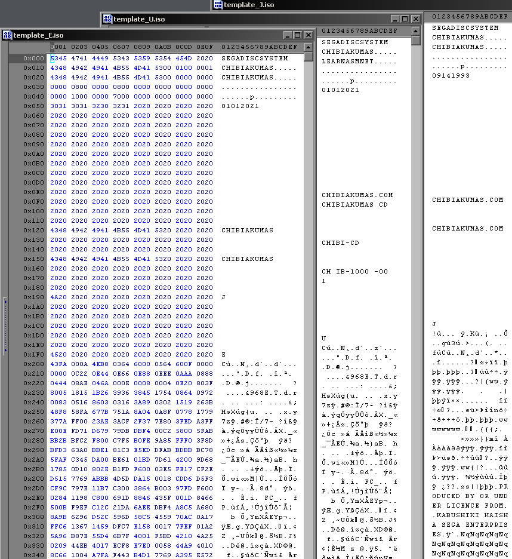The image size is (512, 559).
Task: Click the A SEGA ENTERPRIS text line
Action: (470, 525)
